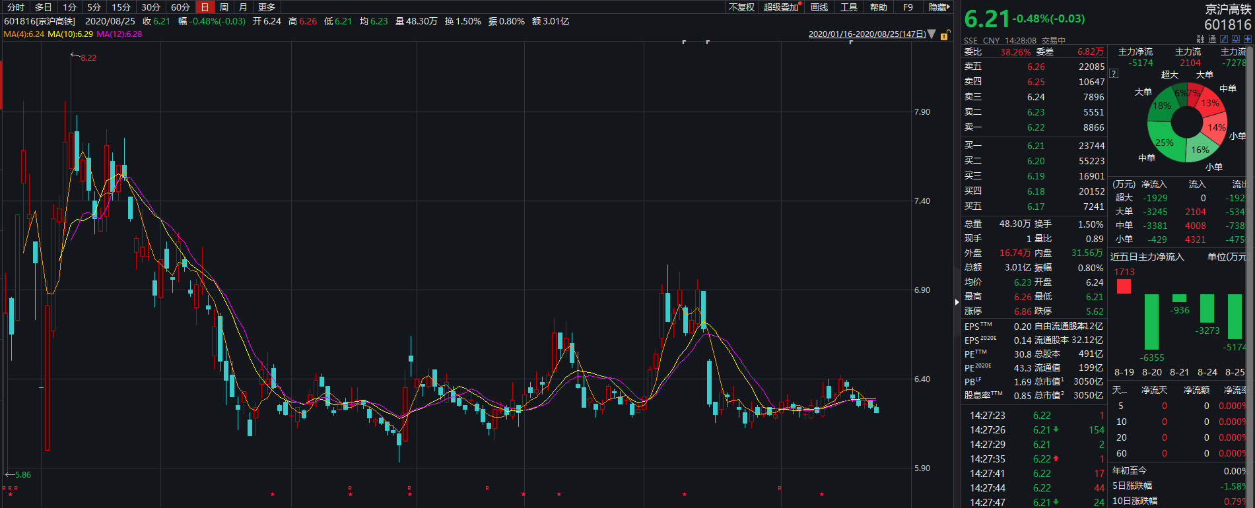1255x508 pixels.
Task: Click the question mark help icon near pie chart
Action: [1114, 74]
